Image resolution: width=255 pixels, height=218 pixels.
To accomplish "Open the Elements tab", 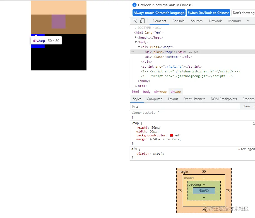I will click(159, 21).
